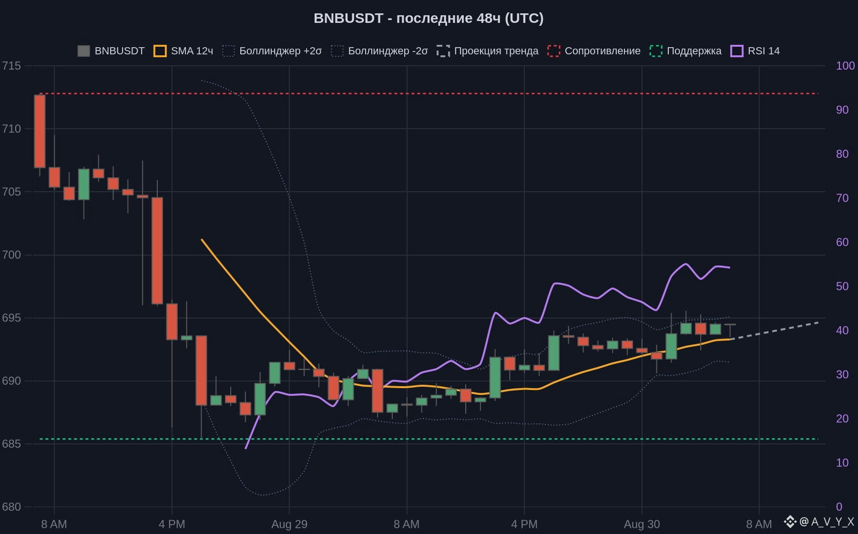Image resolution: width=858 pixels, height=534 pixels.
Task: Toggle the RSI 14 legend label
Action: point(764,51)
